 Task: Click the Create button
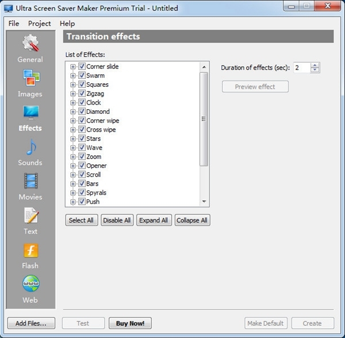(x=312, y=323)
